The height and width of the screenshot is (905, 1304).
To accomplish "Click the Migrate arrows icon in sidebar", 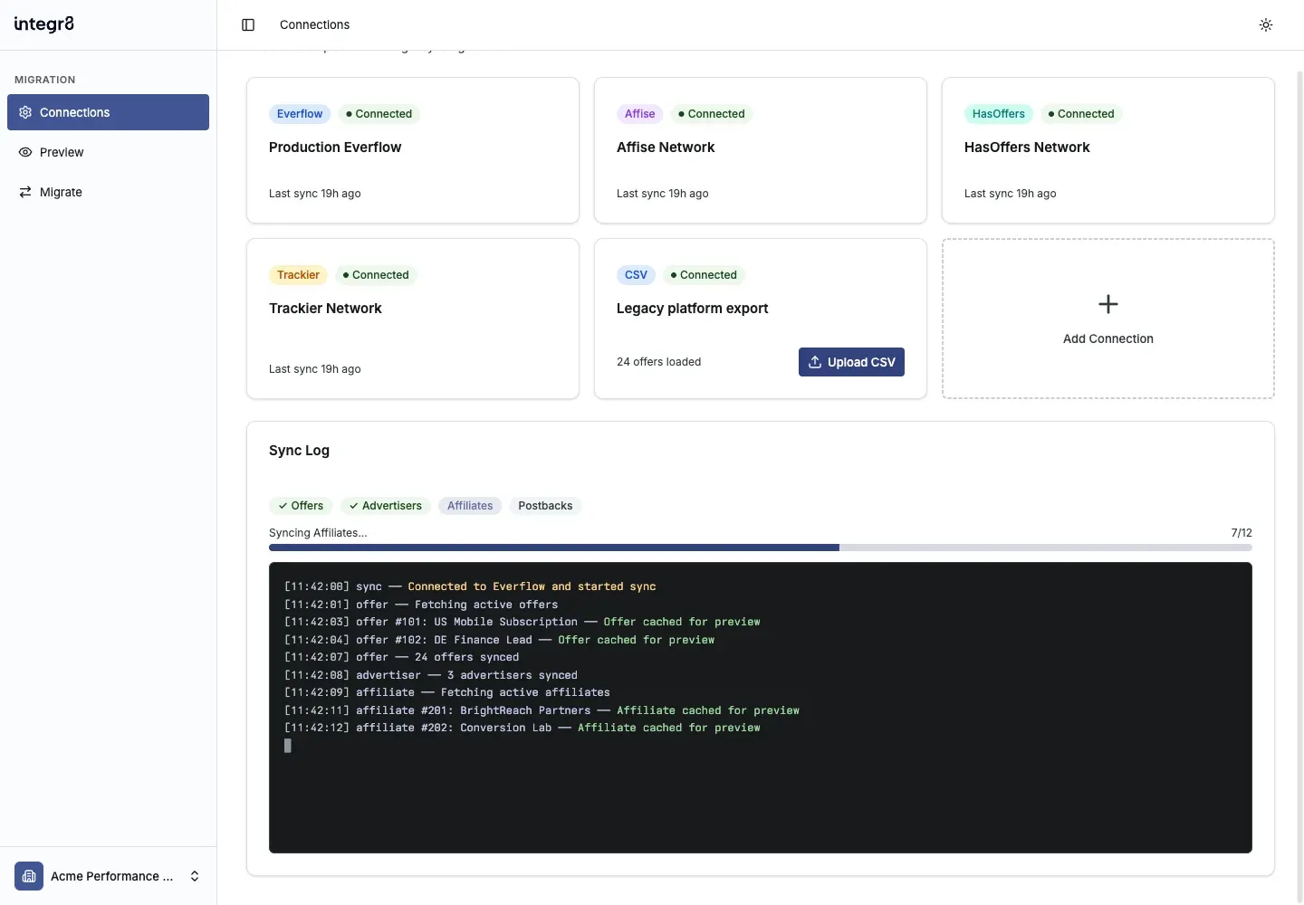I will [25, 192].
